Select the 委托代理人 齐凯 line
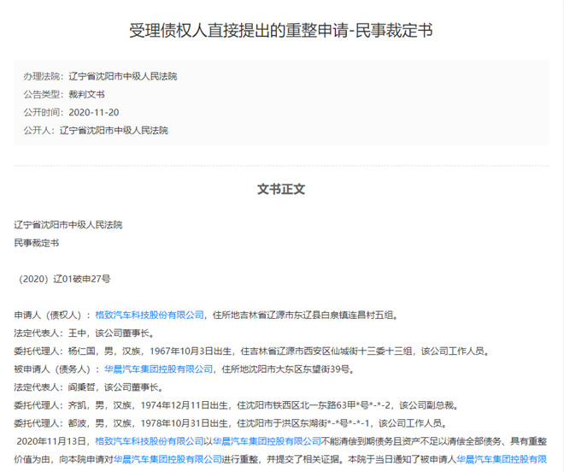The image size is (564, 472). click(x=237, y=405)
